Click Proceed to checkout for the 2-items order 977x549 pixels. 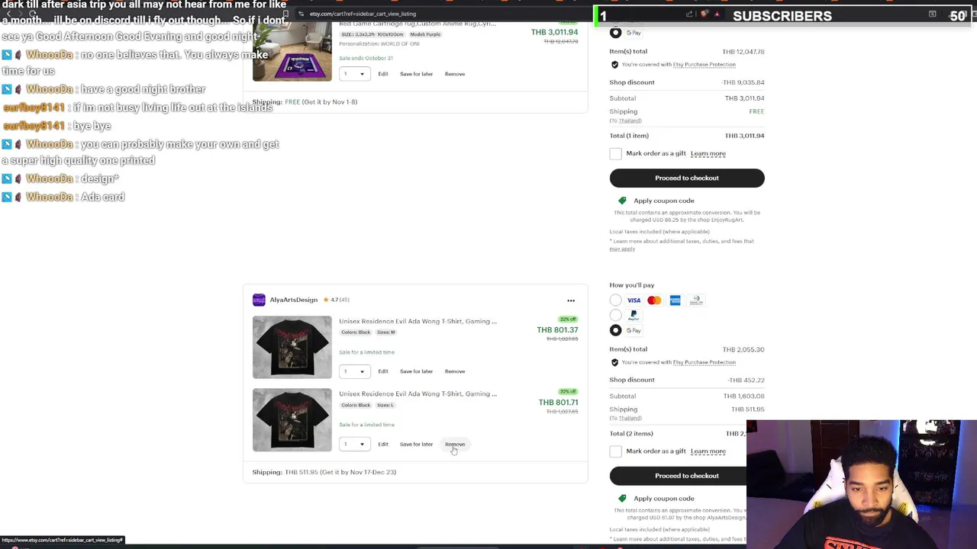[687, 476]
